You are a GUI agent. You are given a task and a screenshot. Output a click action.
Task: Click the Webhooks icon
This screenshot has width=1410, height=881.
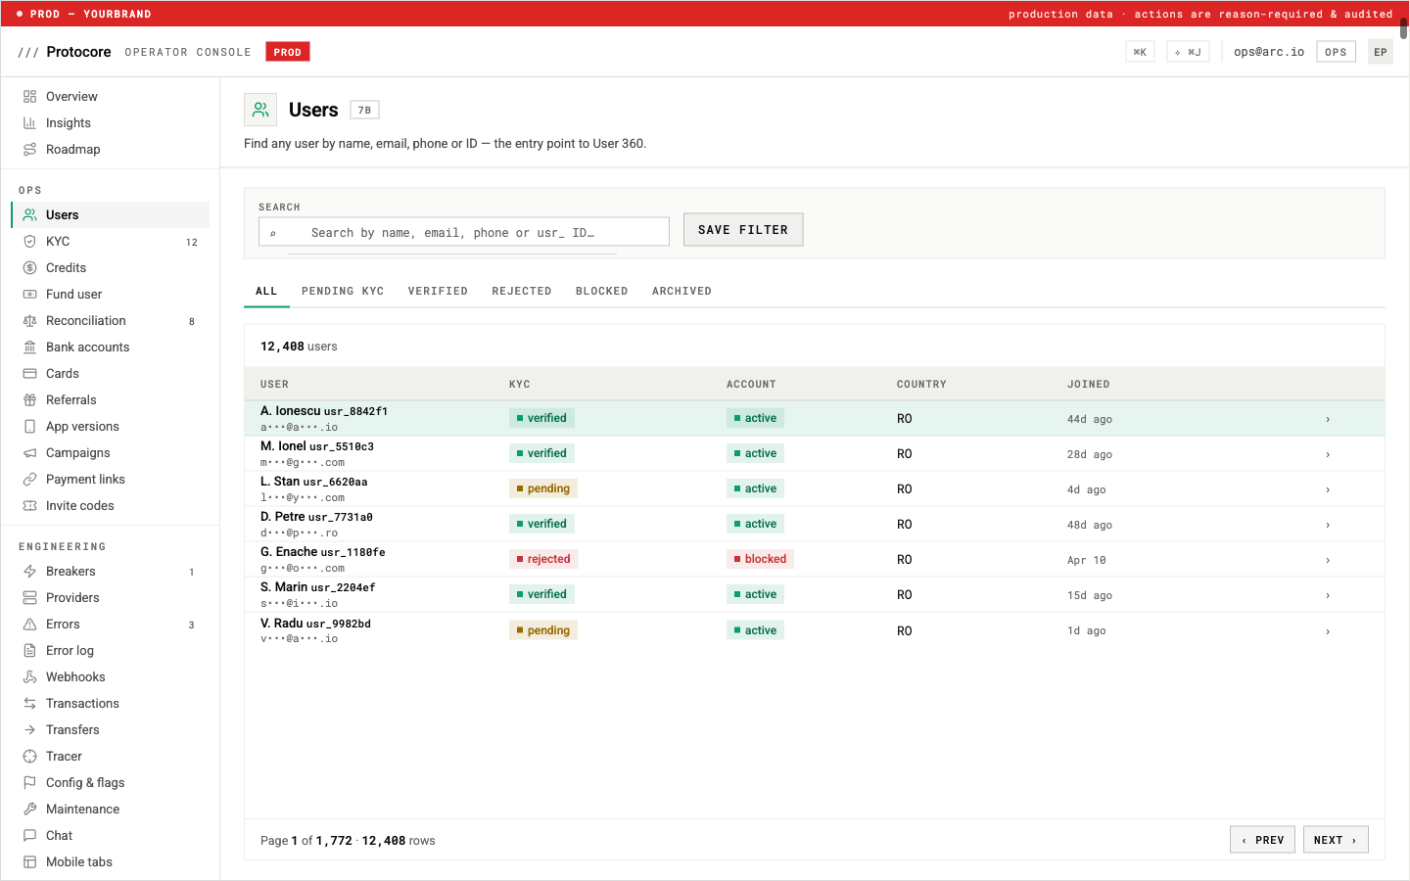[x=29, y=677]
